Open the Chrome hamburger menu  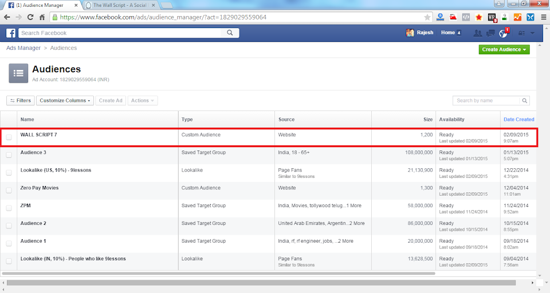click(x=543, y=17)
